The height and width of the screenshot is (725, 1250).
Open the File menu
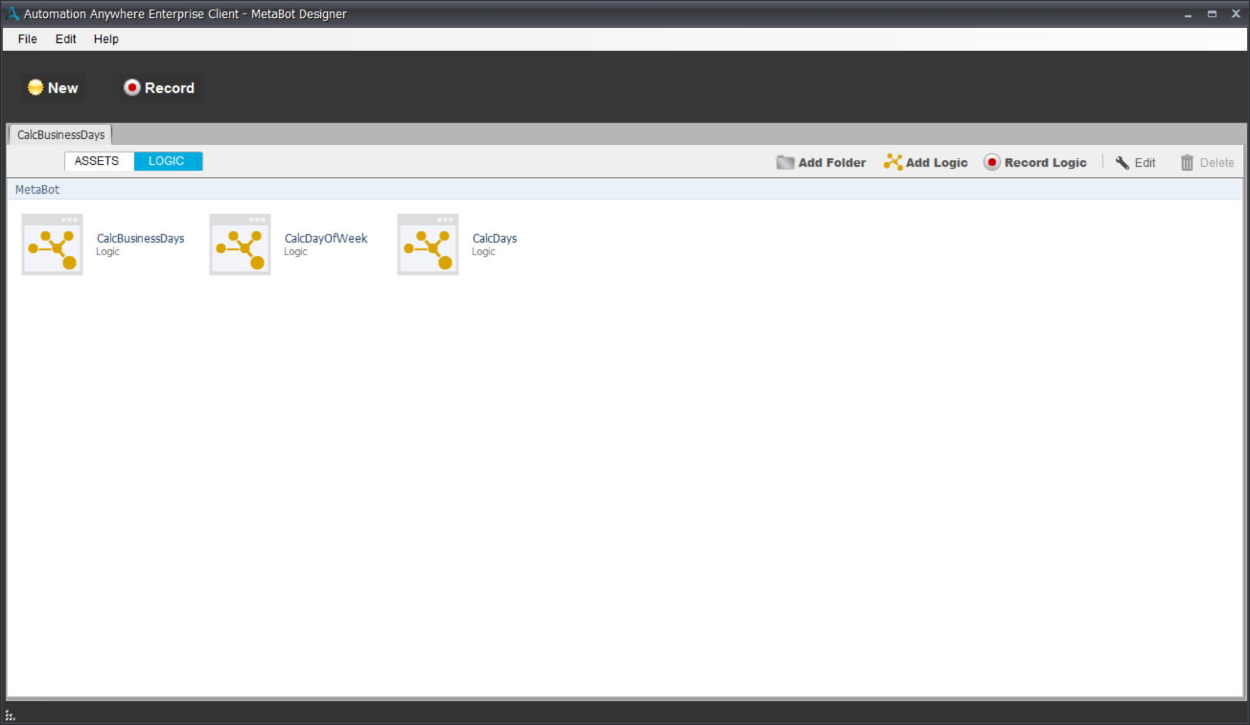click(x=27, y=39)
